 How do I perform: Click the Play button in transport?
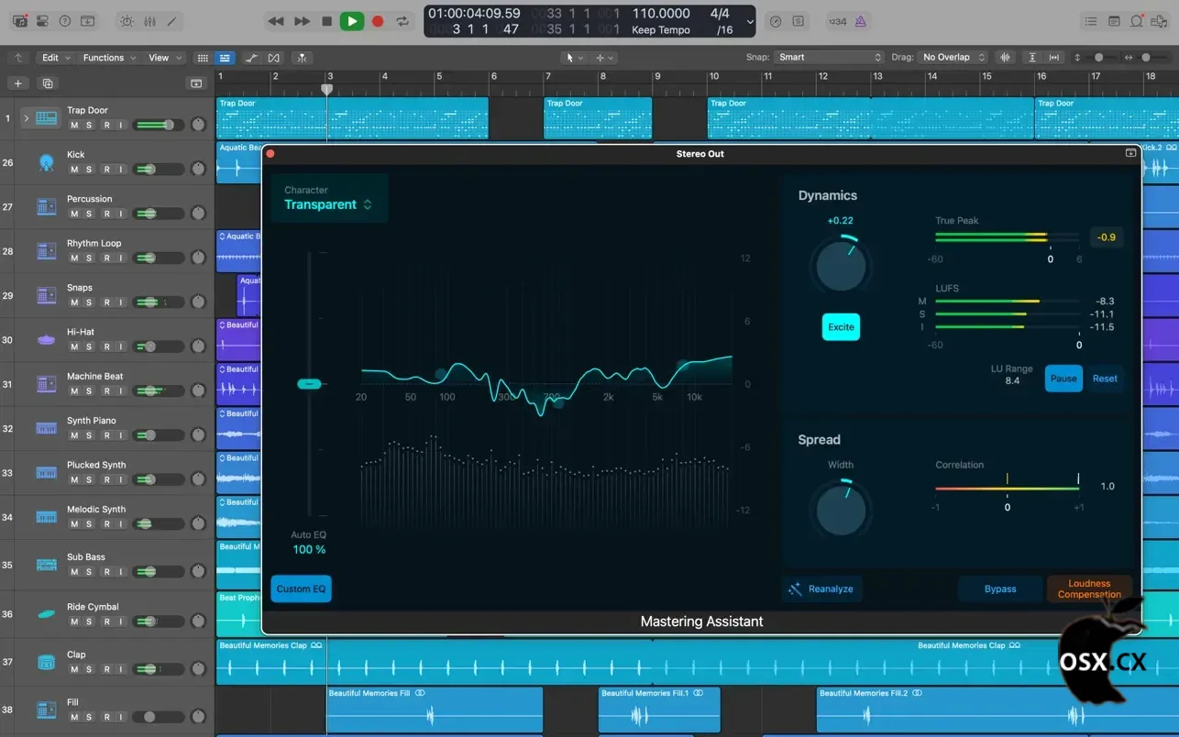pos(351,21)
